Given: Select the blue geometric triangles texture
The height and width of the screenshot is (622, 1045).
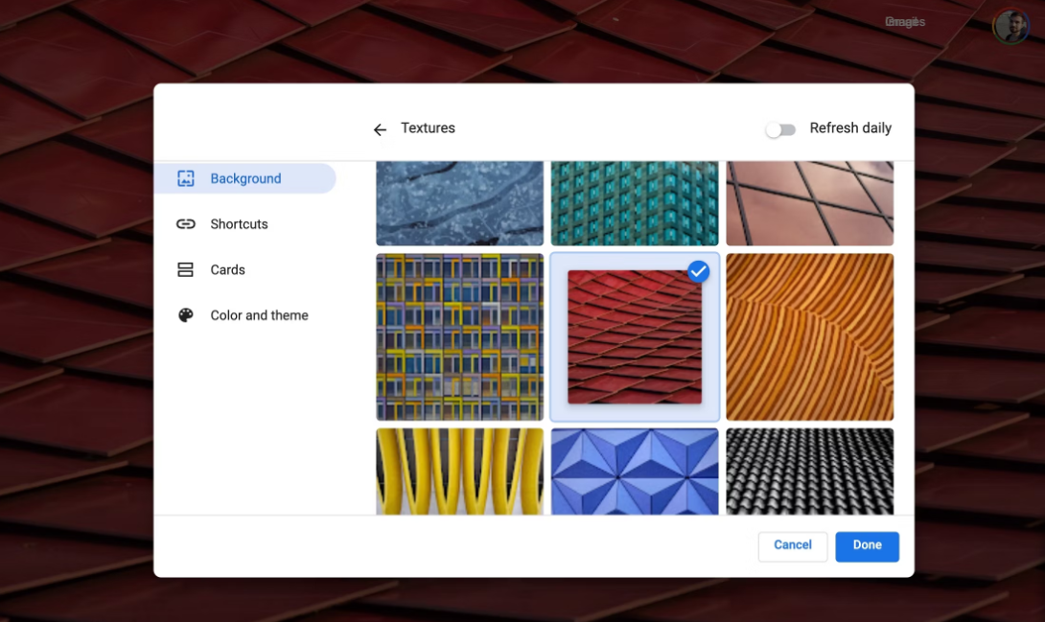Looking at the screenshot, I should pyautogui.click(x=635, y=472).
